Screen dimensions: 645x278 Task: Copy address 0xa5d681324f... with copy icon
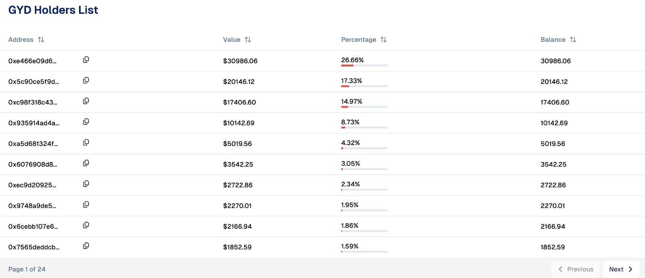(86, 142)
